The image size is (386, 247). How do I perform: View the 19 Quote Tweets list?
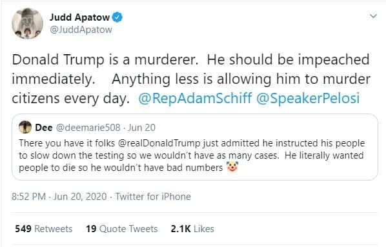click(121, 229)
